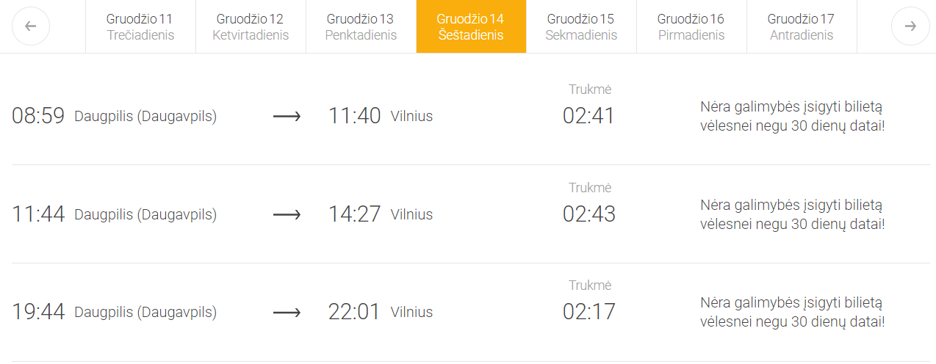The image size is (936, 364).
Task: Click ticket unavailable notice for 08:59 trip
Action: (792, 116)
